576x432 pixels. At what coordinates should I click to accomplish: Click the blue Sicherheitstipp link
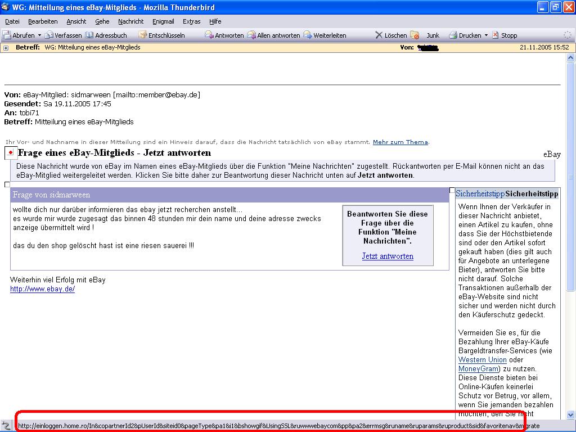click(x=480, y=193)
